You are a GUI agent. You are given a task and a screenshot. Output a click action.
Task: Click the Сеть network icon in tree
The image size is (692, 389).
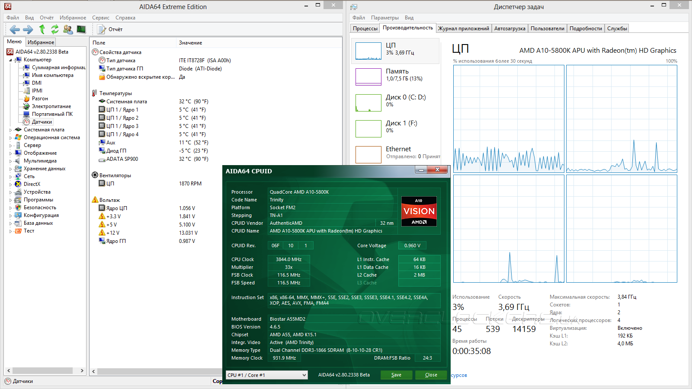[18, 176]
